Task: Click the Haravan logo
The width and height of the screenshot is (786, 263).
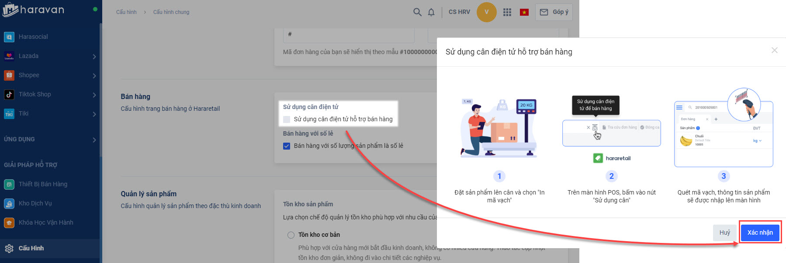Action: (33, 10)
